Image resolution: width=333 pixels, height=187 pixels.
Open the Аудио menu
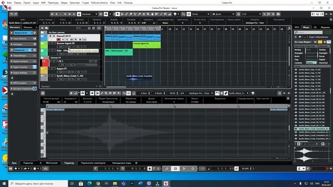click(x=36, y=3)
